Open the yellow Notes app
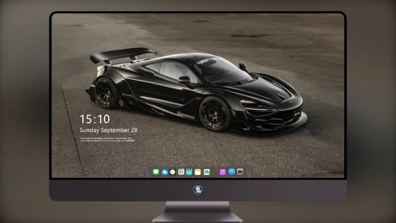The image size is (396, 223). pos(198,172)
